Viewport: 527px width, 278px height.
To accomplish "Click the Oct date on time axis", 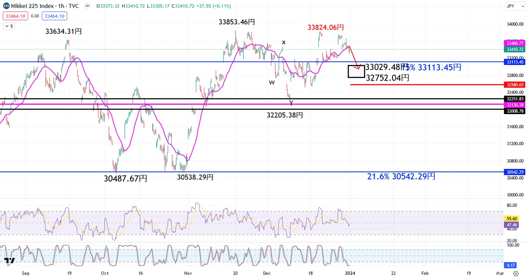I will click(105, 272).
